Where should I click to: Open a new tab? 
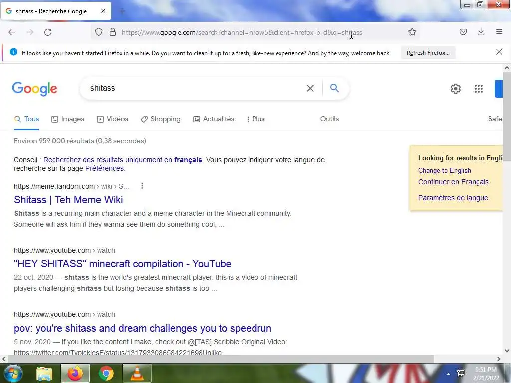122,11
